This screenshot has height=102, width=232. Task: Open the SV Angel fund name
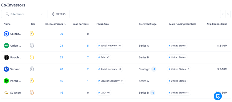pyautogui.click(x=16, y=93)
